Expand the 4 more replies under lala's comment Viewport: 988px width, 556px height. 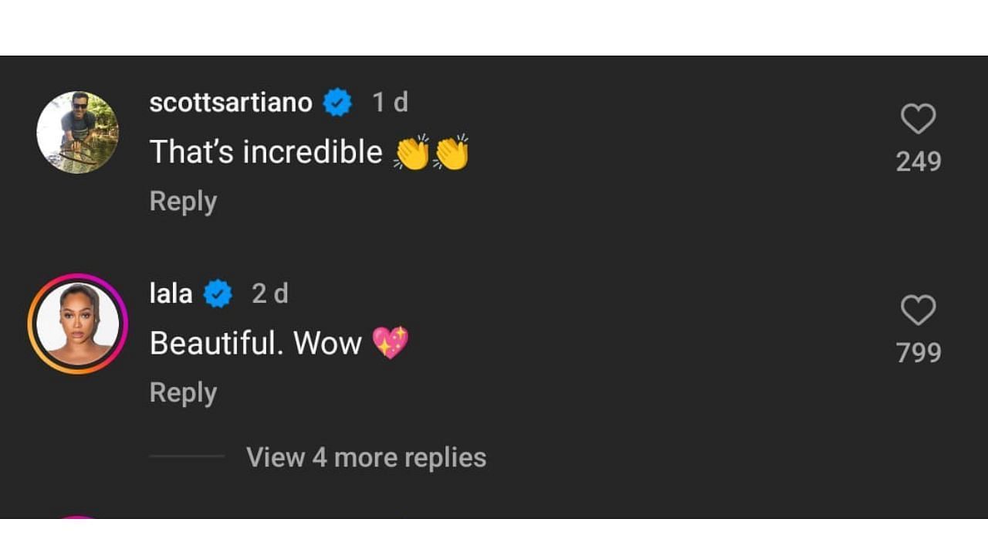pyautogui.click(x=366, y=457)
